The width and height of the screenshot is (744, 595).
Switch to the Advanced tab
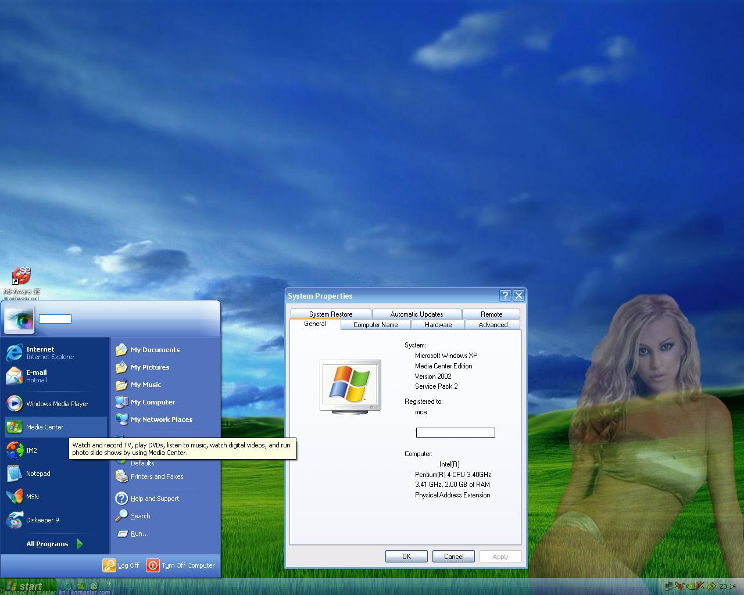coord(493,325)
